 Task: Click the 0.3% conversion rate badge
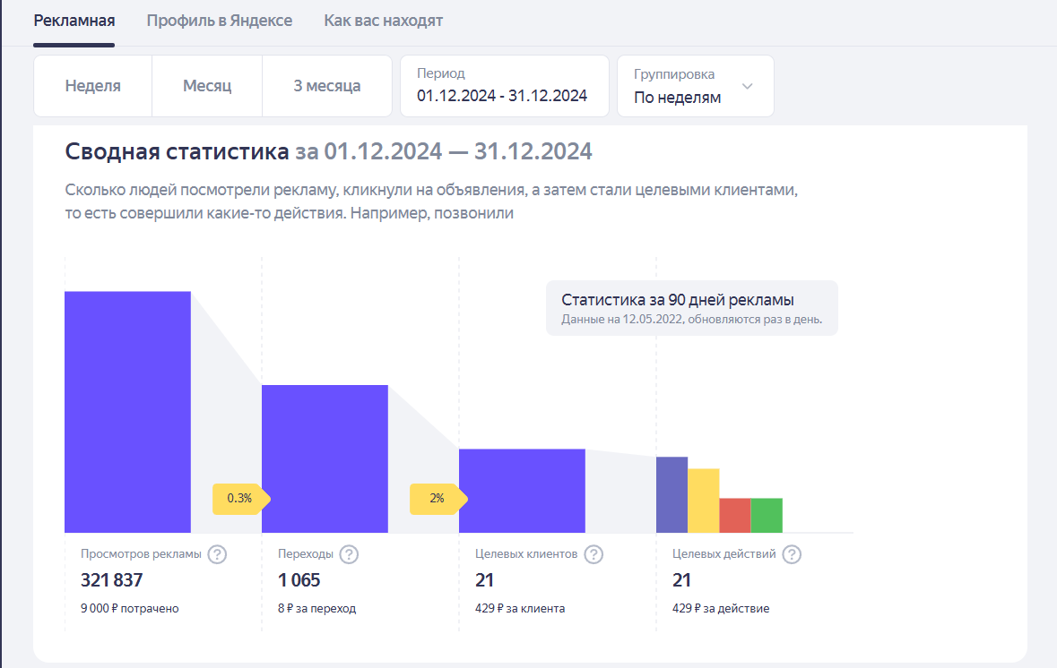coord(239,499)
